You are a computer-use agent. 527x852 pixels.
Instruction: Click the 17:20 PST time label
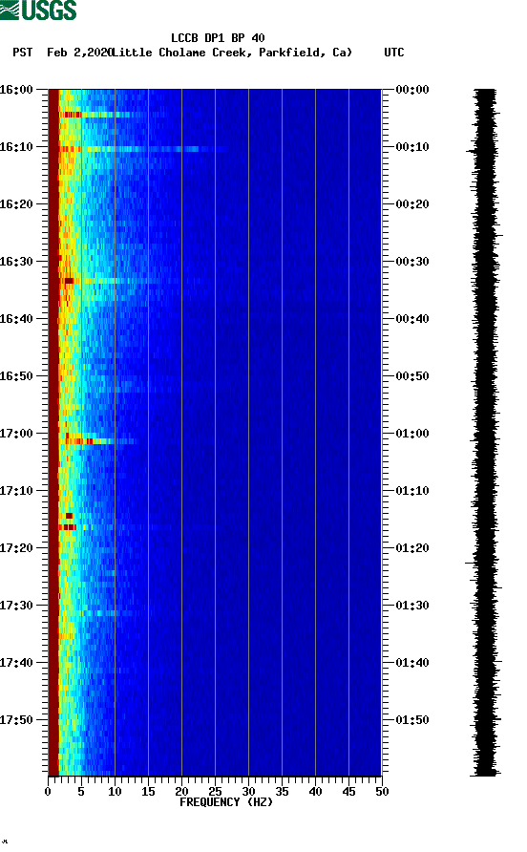click(x=16, y=548)
